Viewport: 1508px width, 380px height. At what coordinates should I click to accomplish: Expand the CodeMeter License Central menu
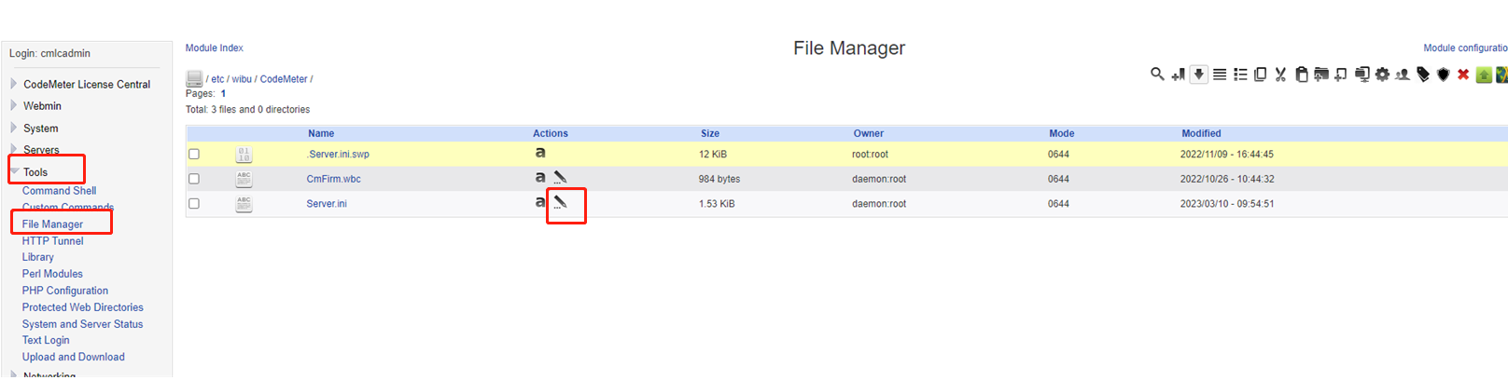coord(87,84)
